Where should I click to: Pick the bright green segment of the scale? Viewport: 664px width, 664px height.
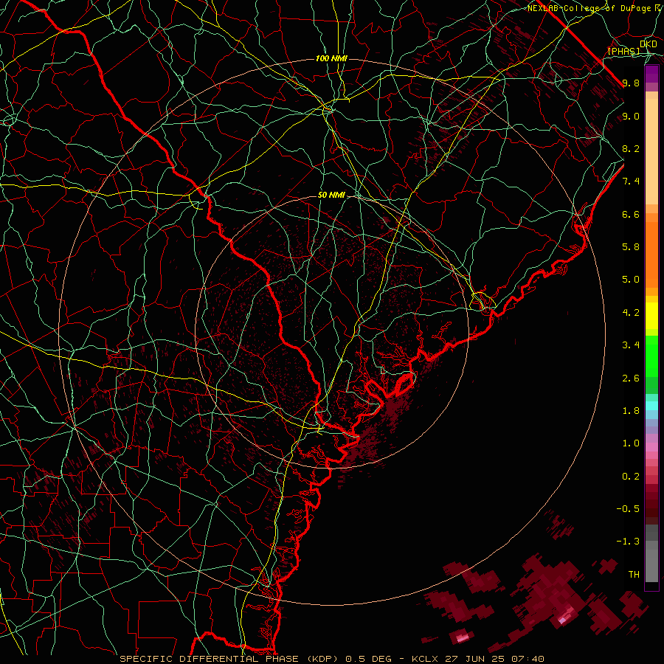click(651, 356)
